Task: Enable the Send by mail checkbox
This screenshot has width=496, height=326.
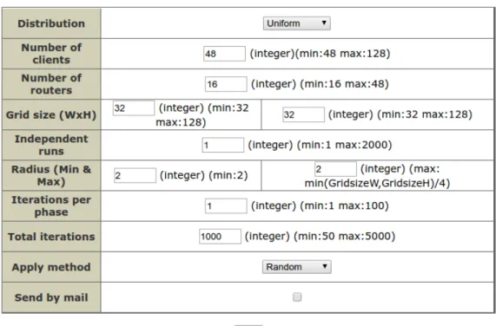Action: pyautogui.click(x=297, y=297)
